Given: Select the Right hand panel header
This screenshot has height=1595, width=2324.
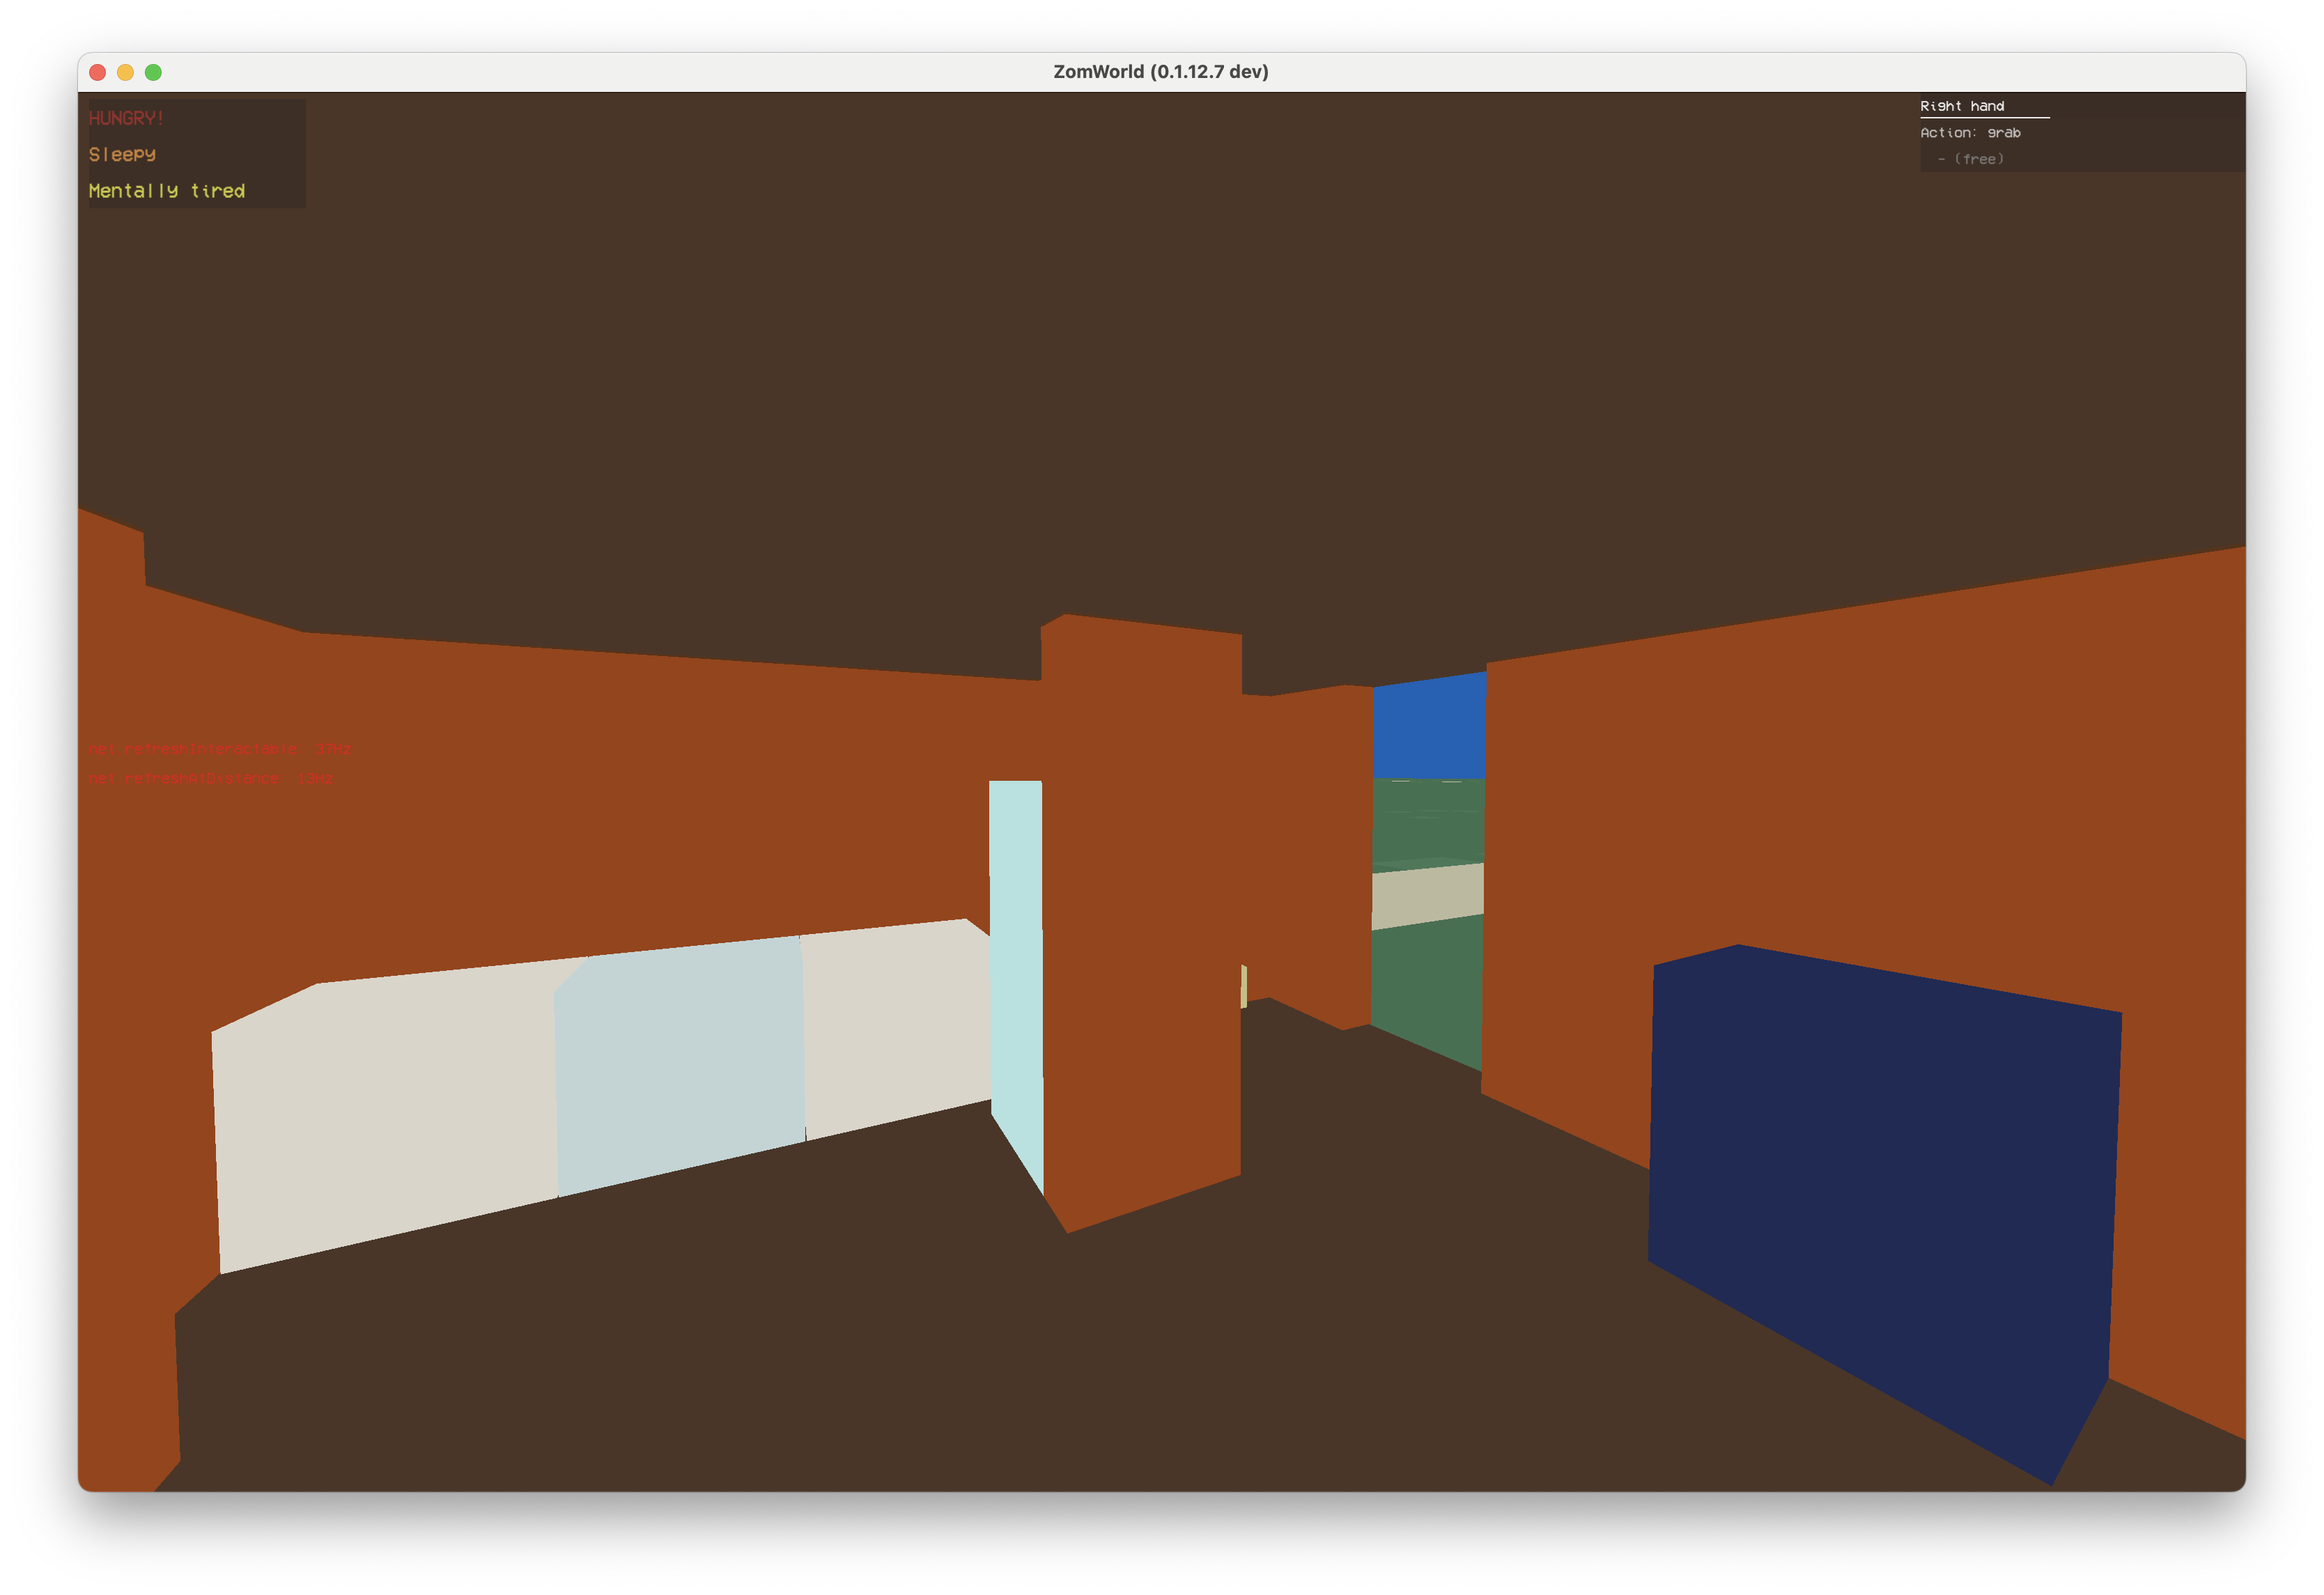Looking at the screenshot, I should tap(1962, 106).
